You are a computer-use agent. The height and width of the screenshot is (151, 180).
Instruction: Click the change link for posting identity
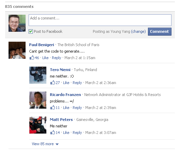click(x=138, y=31)
